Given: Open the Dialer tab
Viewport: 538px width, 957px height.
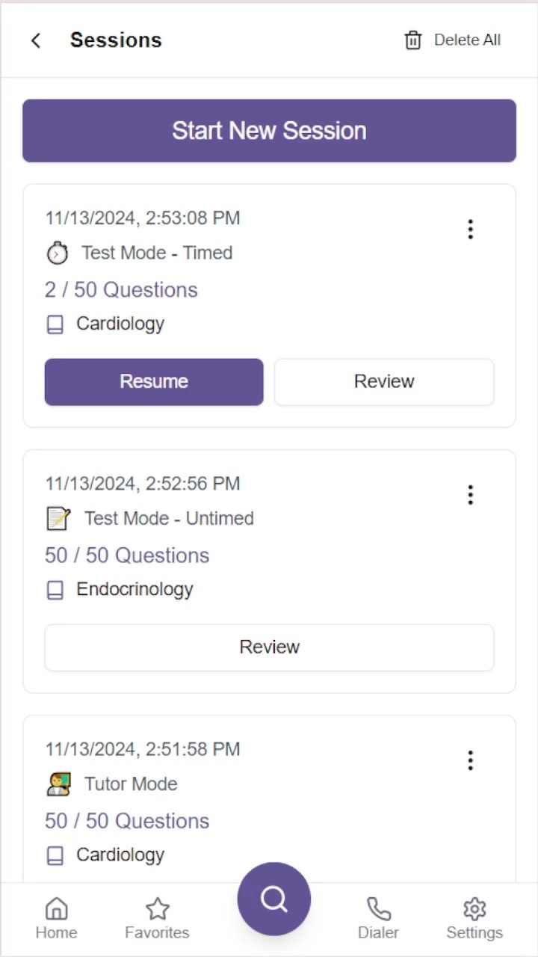Looking at the screenshot, I should (378, 919).
